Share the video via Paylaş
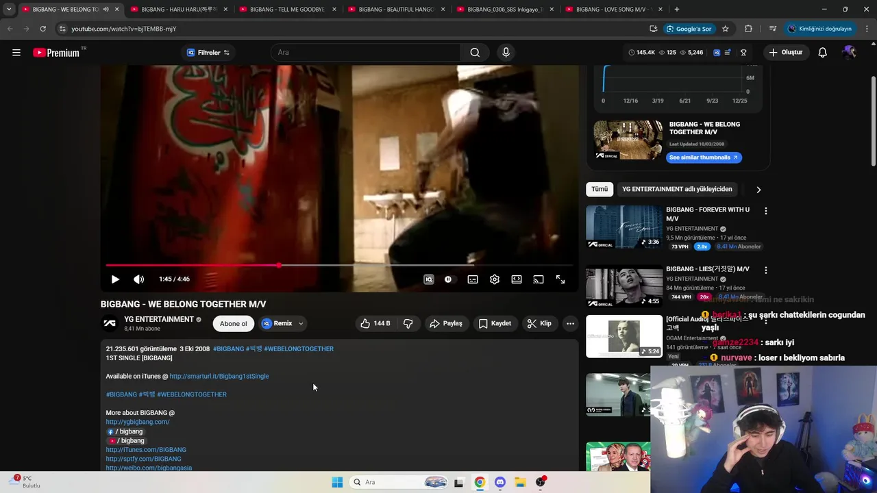The width and height of the screenshot is (877, 493). pyautogui.click(x=446, y=323)
